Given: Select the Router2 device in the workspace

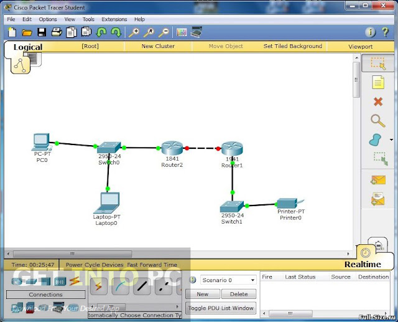Looking at the screenshot, I should (172, 148).
